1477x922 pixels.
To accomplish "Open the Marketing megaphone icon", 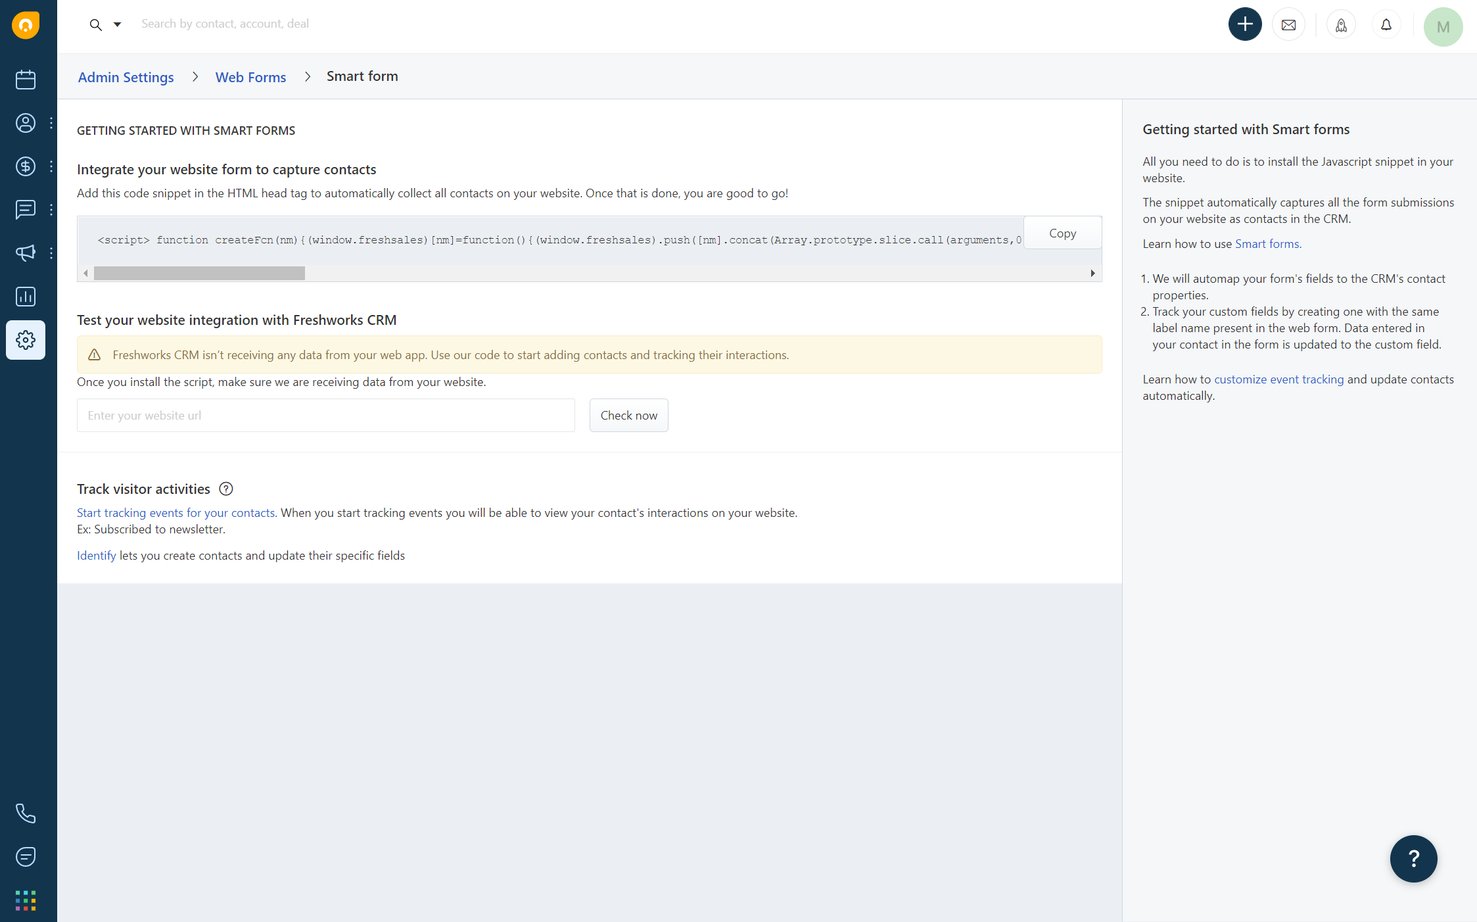I will (25, 253).
